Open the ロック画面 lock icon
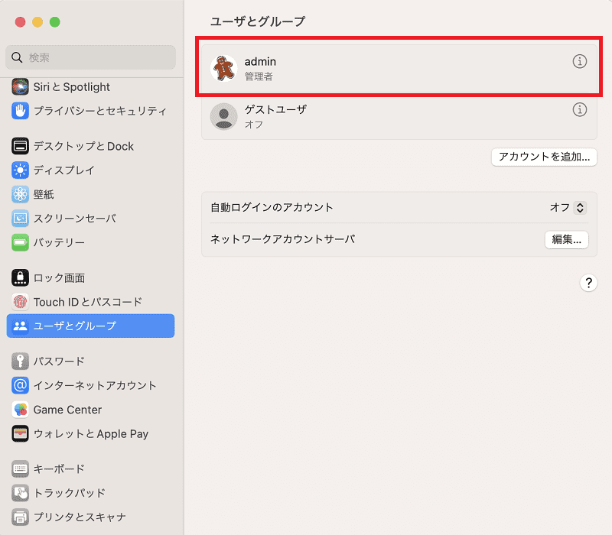Image resolution: width=612 pixels, height=535 pixels. click(x=20, y=277)
